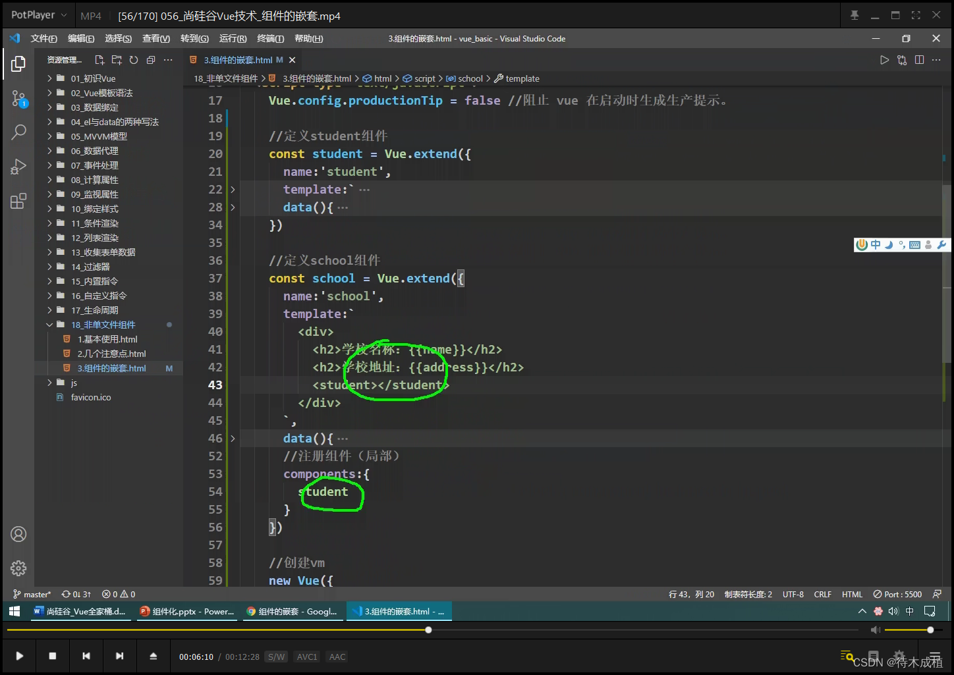Open PotPlayer playlist menu icon
Image resolution: width=954 pixels, height=675 pixels.
935,656
